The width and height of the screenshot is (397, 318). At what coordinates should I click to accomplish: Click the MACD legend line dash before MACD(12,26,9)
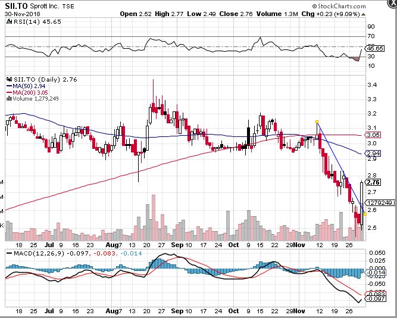(x=10, y=253)
